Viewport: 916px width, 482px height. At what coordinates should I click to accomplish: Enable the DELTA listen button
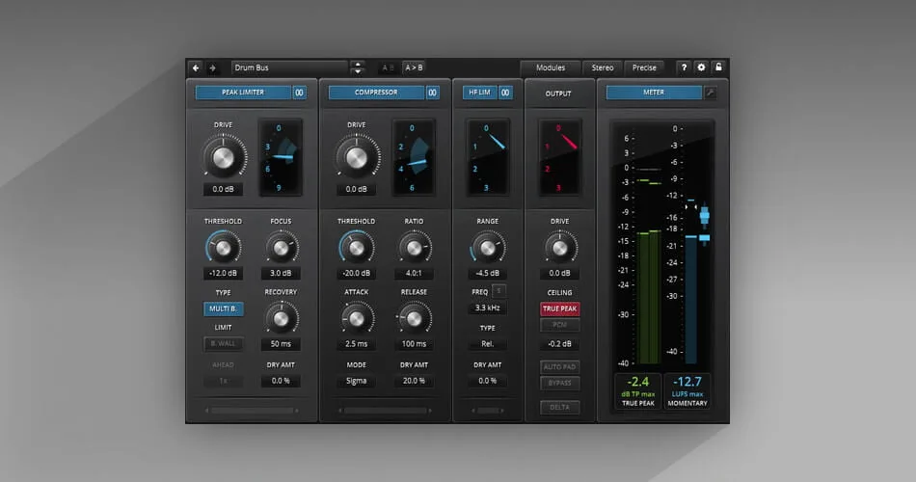click(x=559, y=407)
